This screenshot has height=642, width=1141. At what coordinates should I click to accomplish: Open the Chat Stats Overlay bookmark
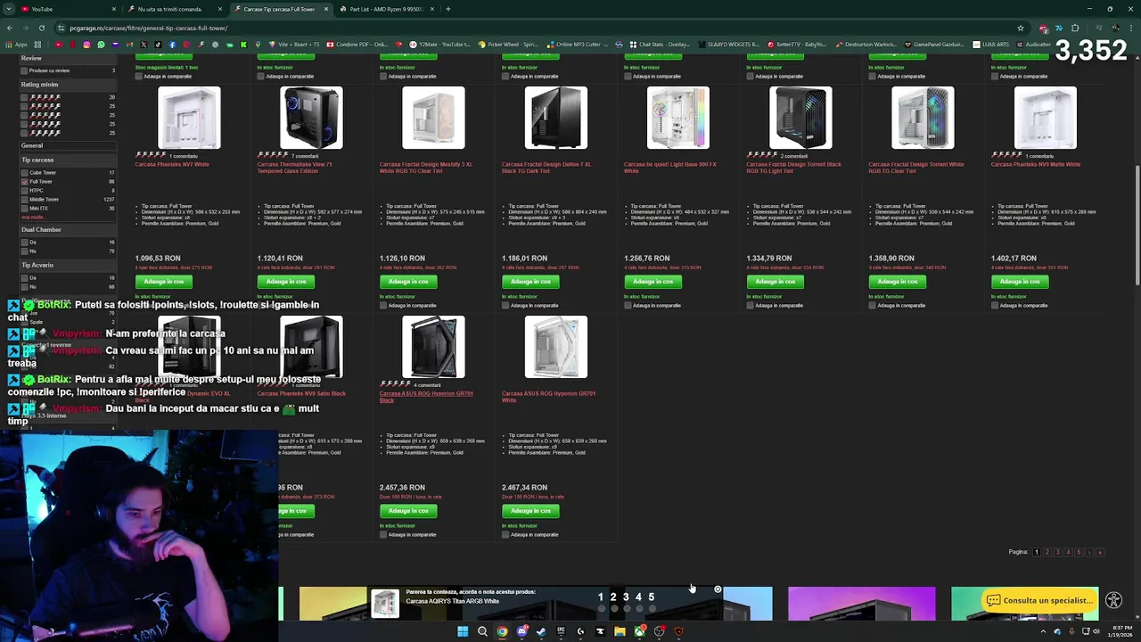tap(659, 45)
